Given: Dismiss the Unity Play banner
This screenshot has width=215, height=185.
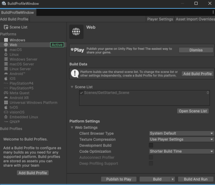Looking at the screenshot, I should (196, 50).
